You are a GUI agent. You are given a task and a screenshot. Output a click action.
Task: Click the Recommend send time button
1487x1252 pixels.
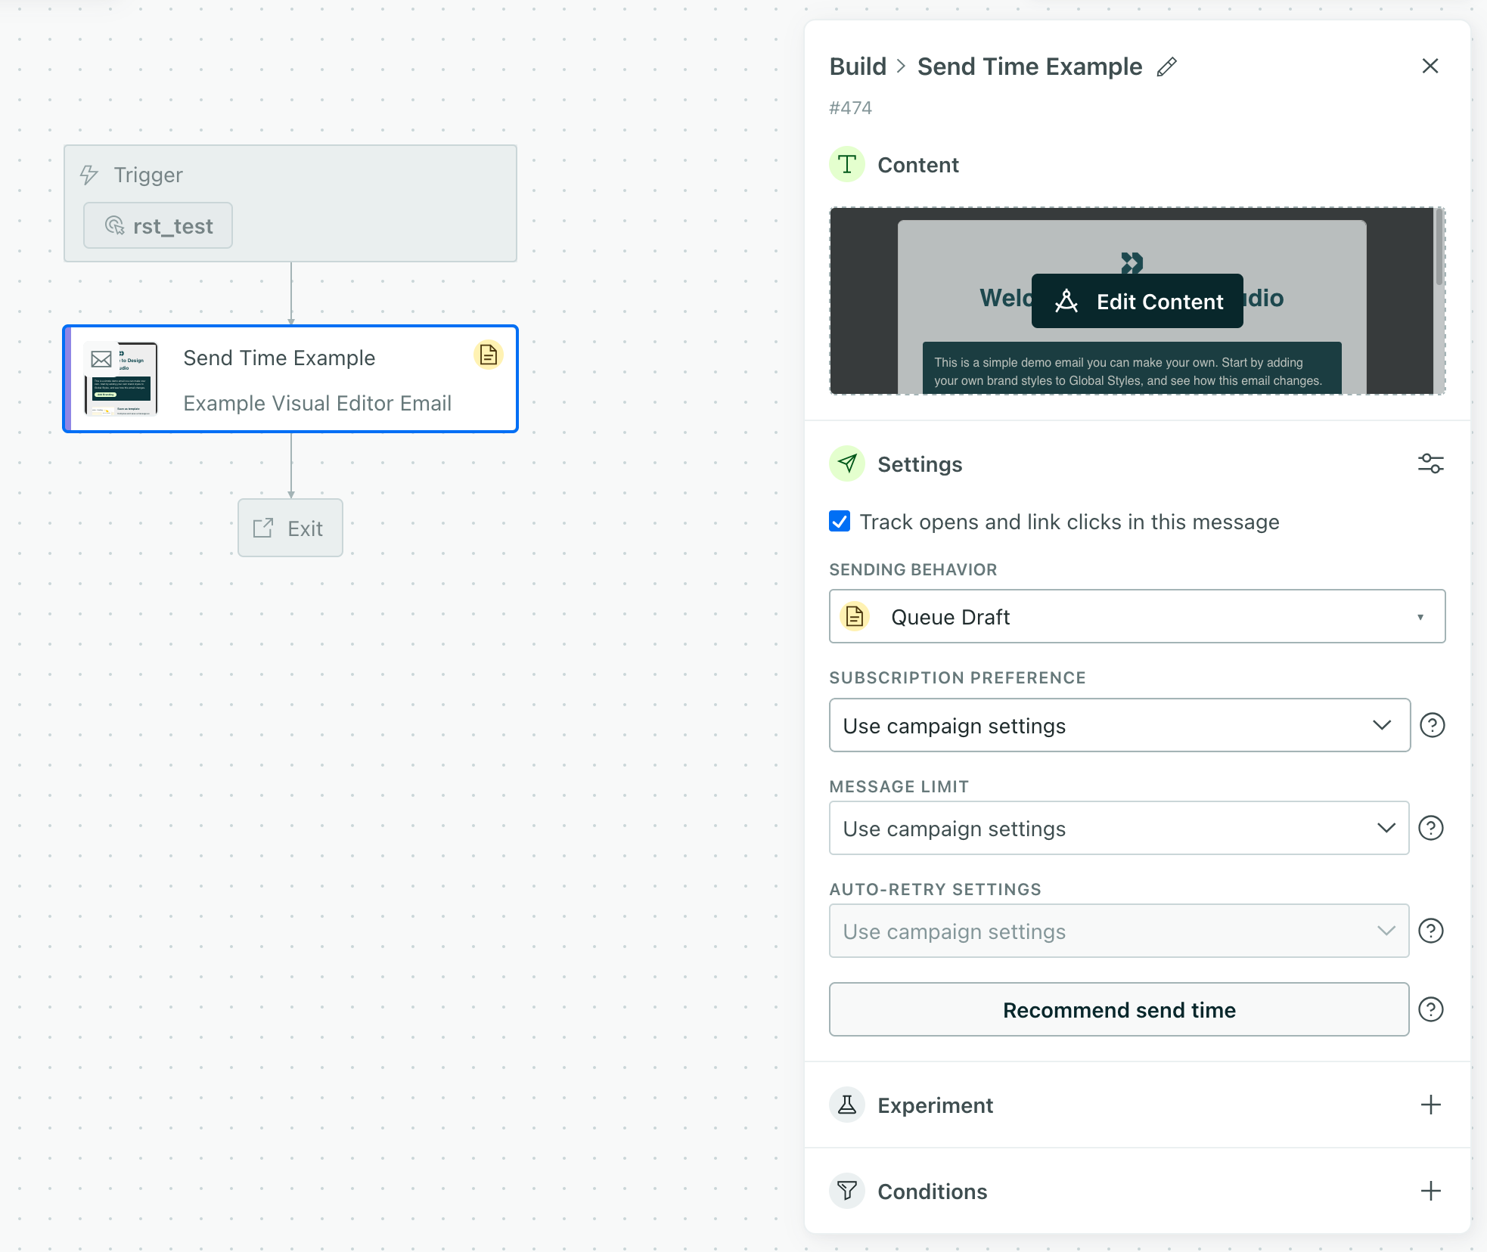tap(1119, 1009)
